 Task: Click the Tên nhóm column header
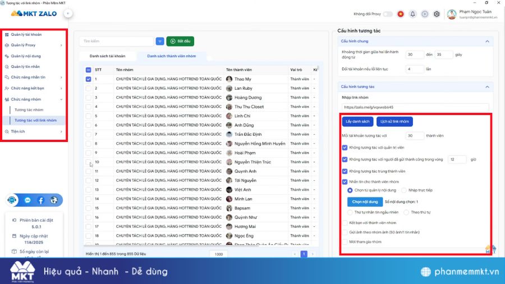(x=125, y=70)
